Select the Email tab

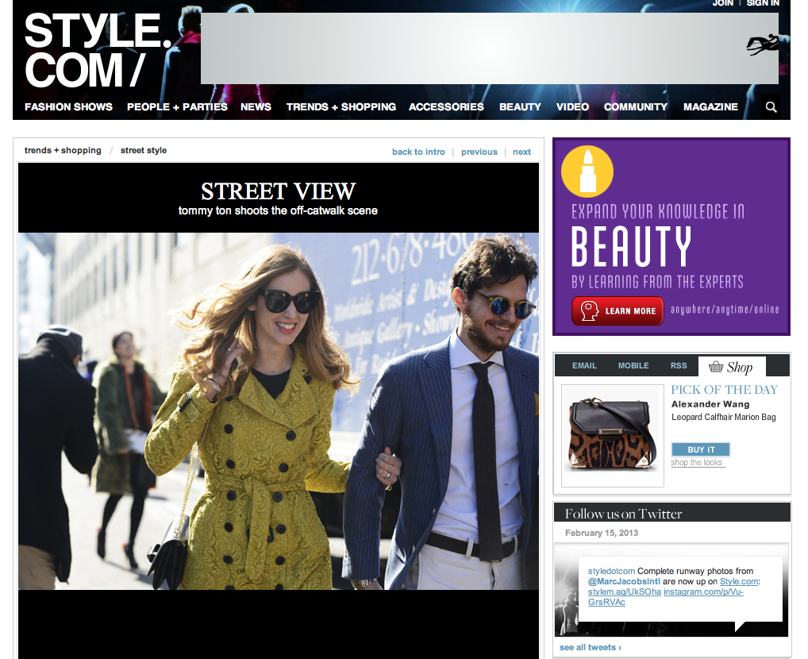pos(584,366)
